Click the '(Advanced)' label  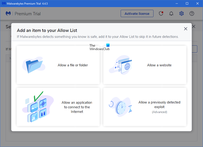coord(159,112)
